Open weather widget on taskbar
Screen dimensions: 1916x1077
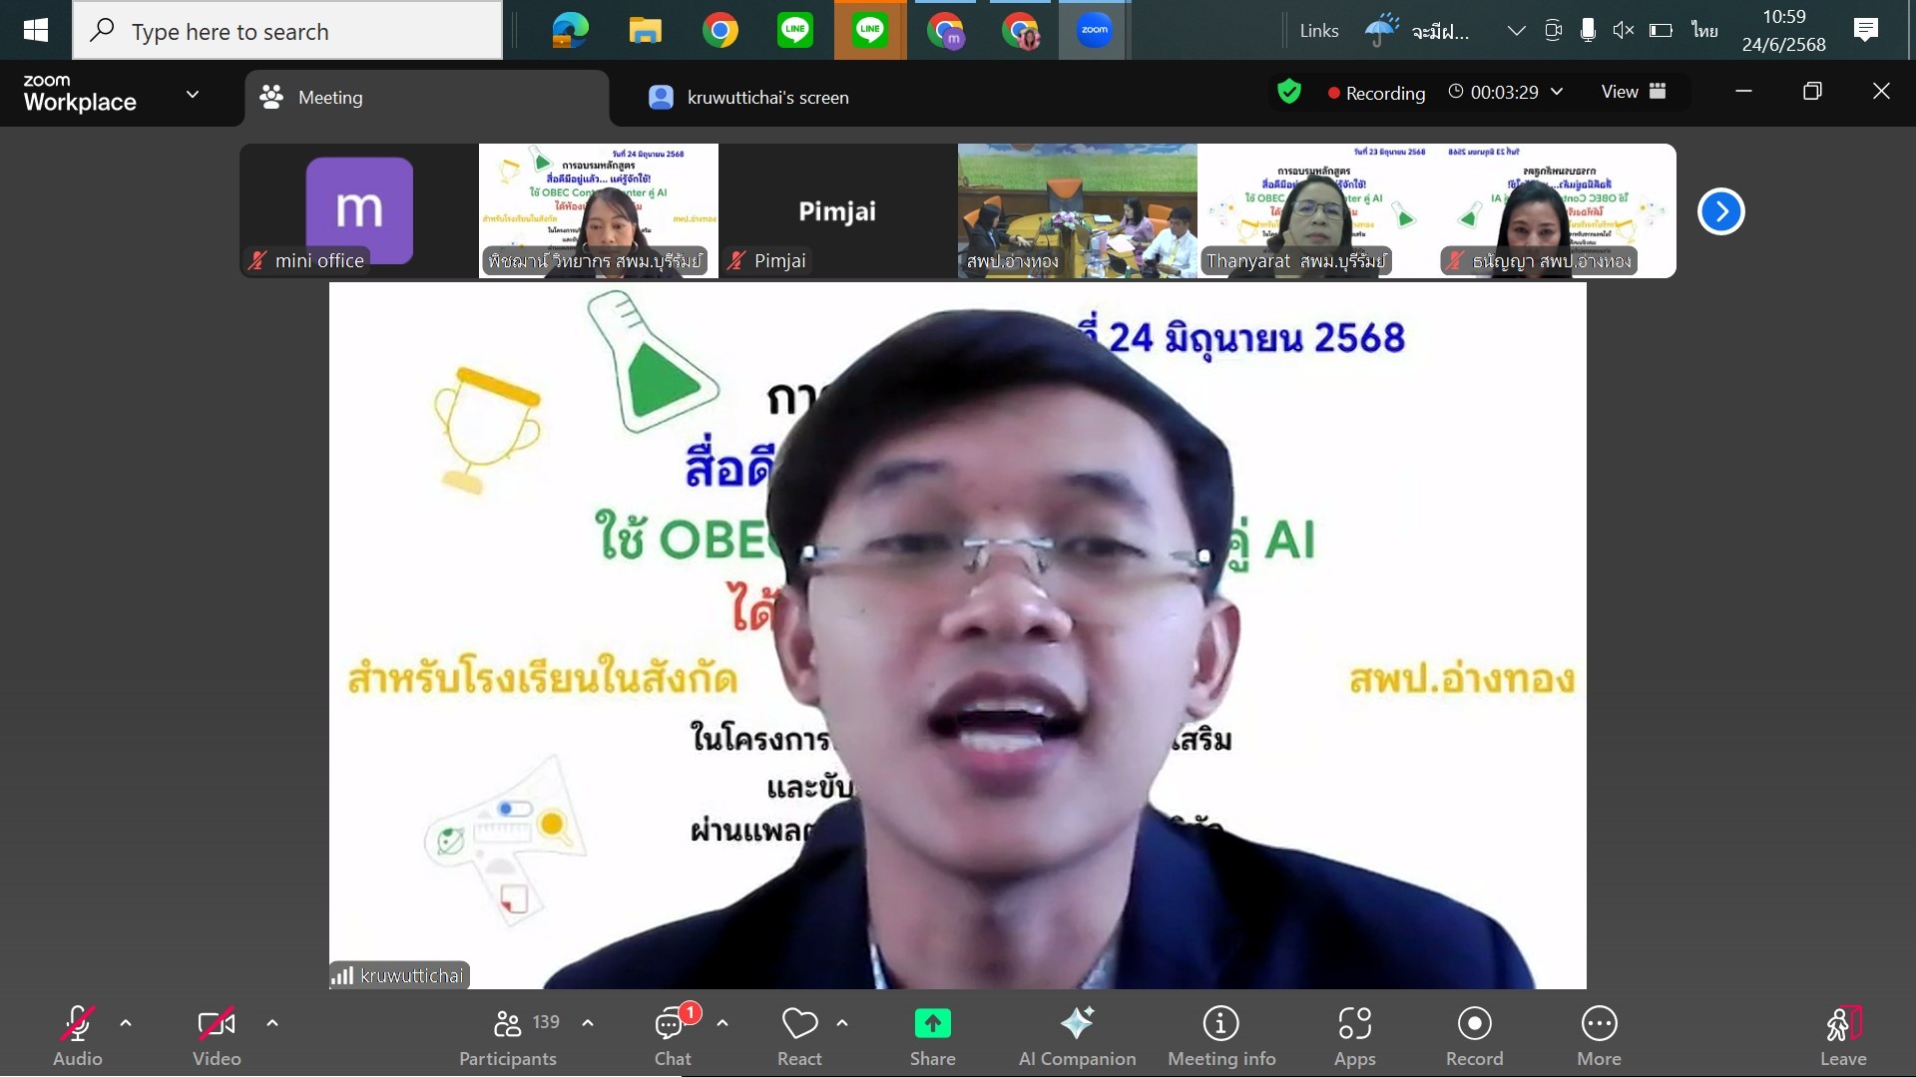coord(1417,31)
